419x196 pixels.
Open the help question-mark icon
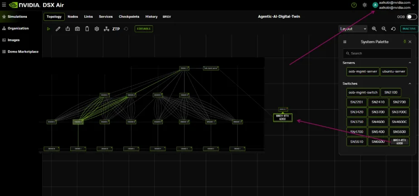354,5
